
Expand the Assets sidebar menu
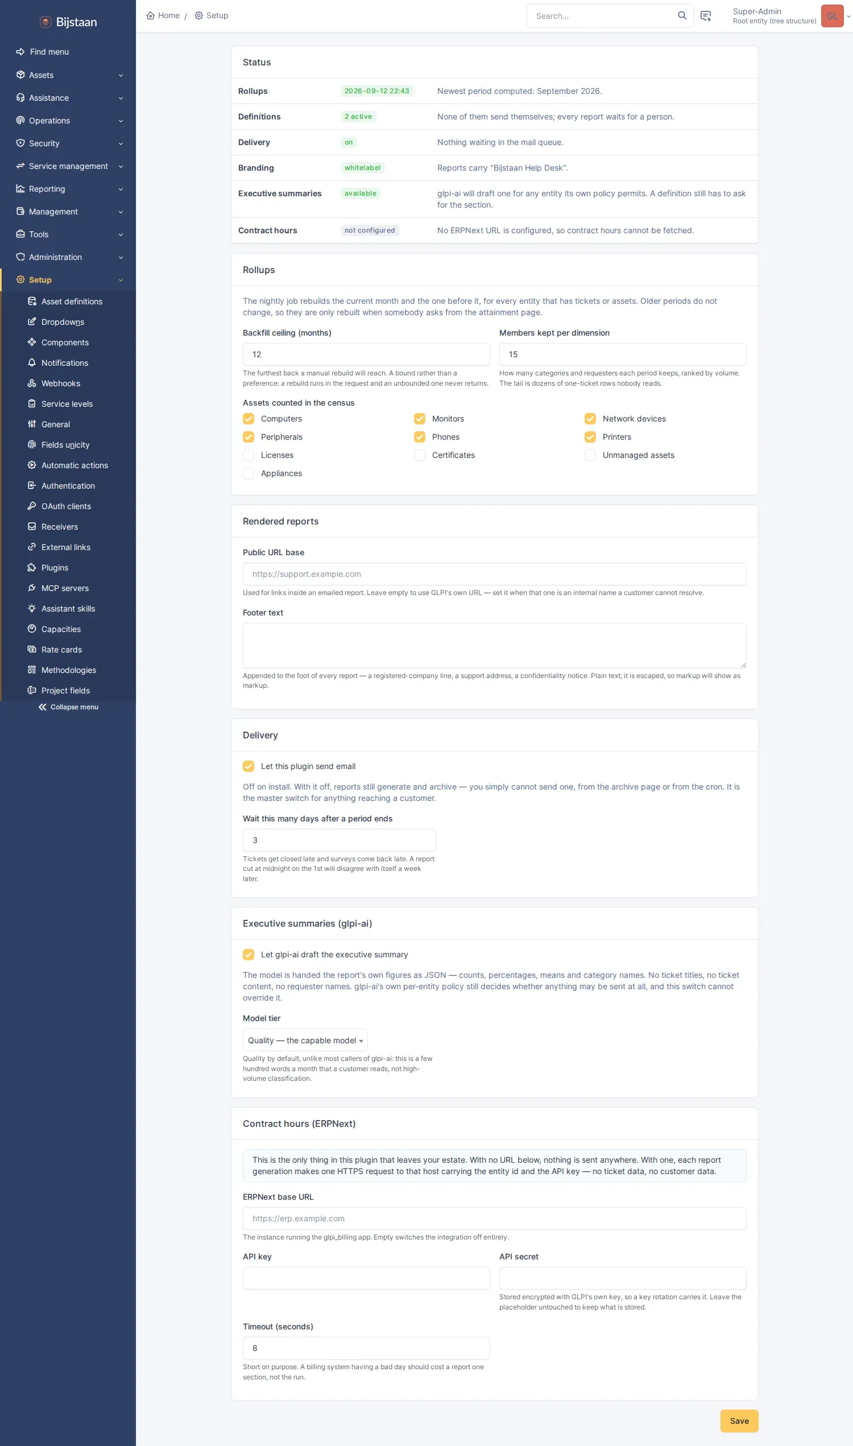tap(68, 75)
